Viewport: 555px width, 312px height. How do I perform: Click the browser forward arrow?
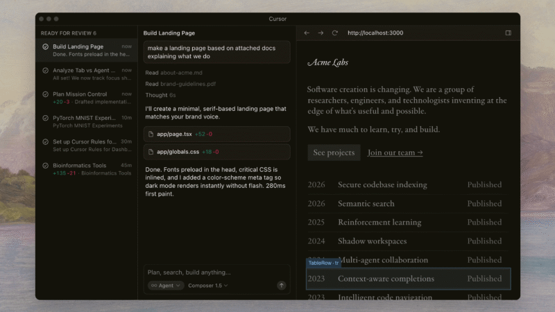[321, 33]
